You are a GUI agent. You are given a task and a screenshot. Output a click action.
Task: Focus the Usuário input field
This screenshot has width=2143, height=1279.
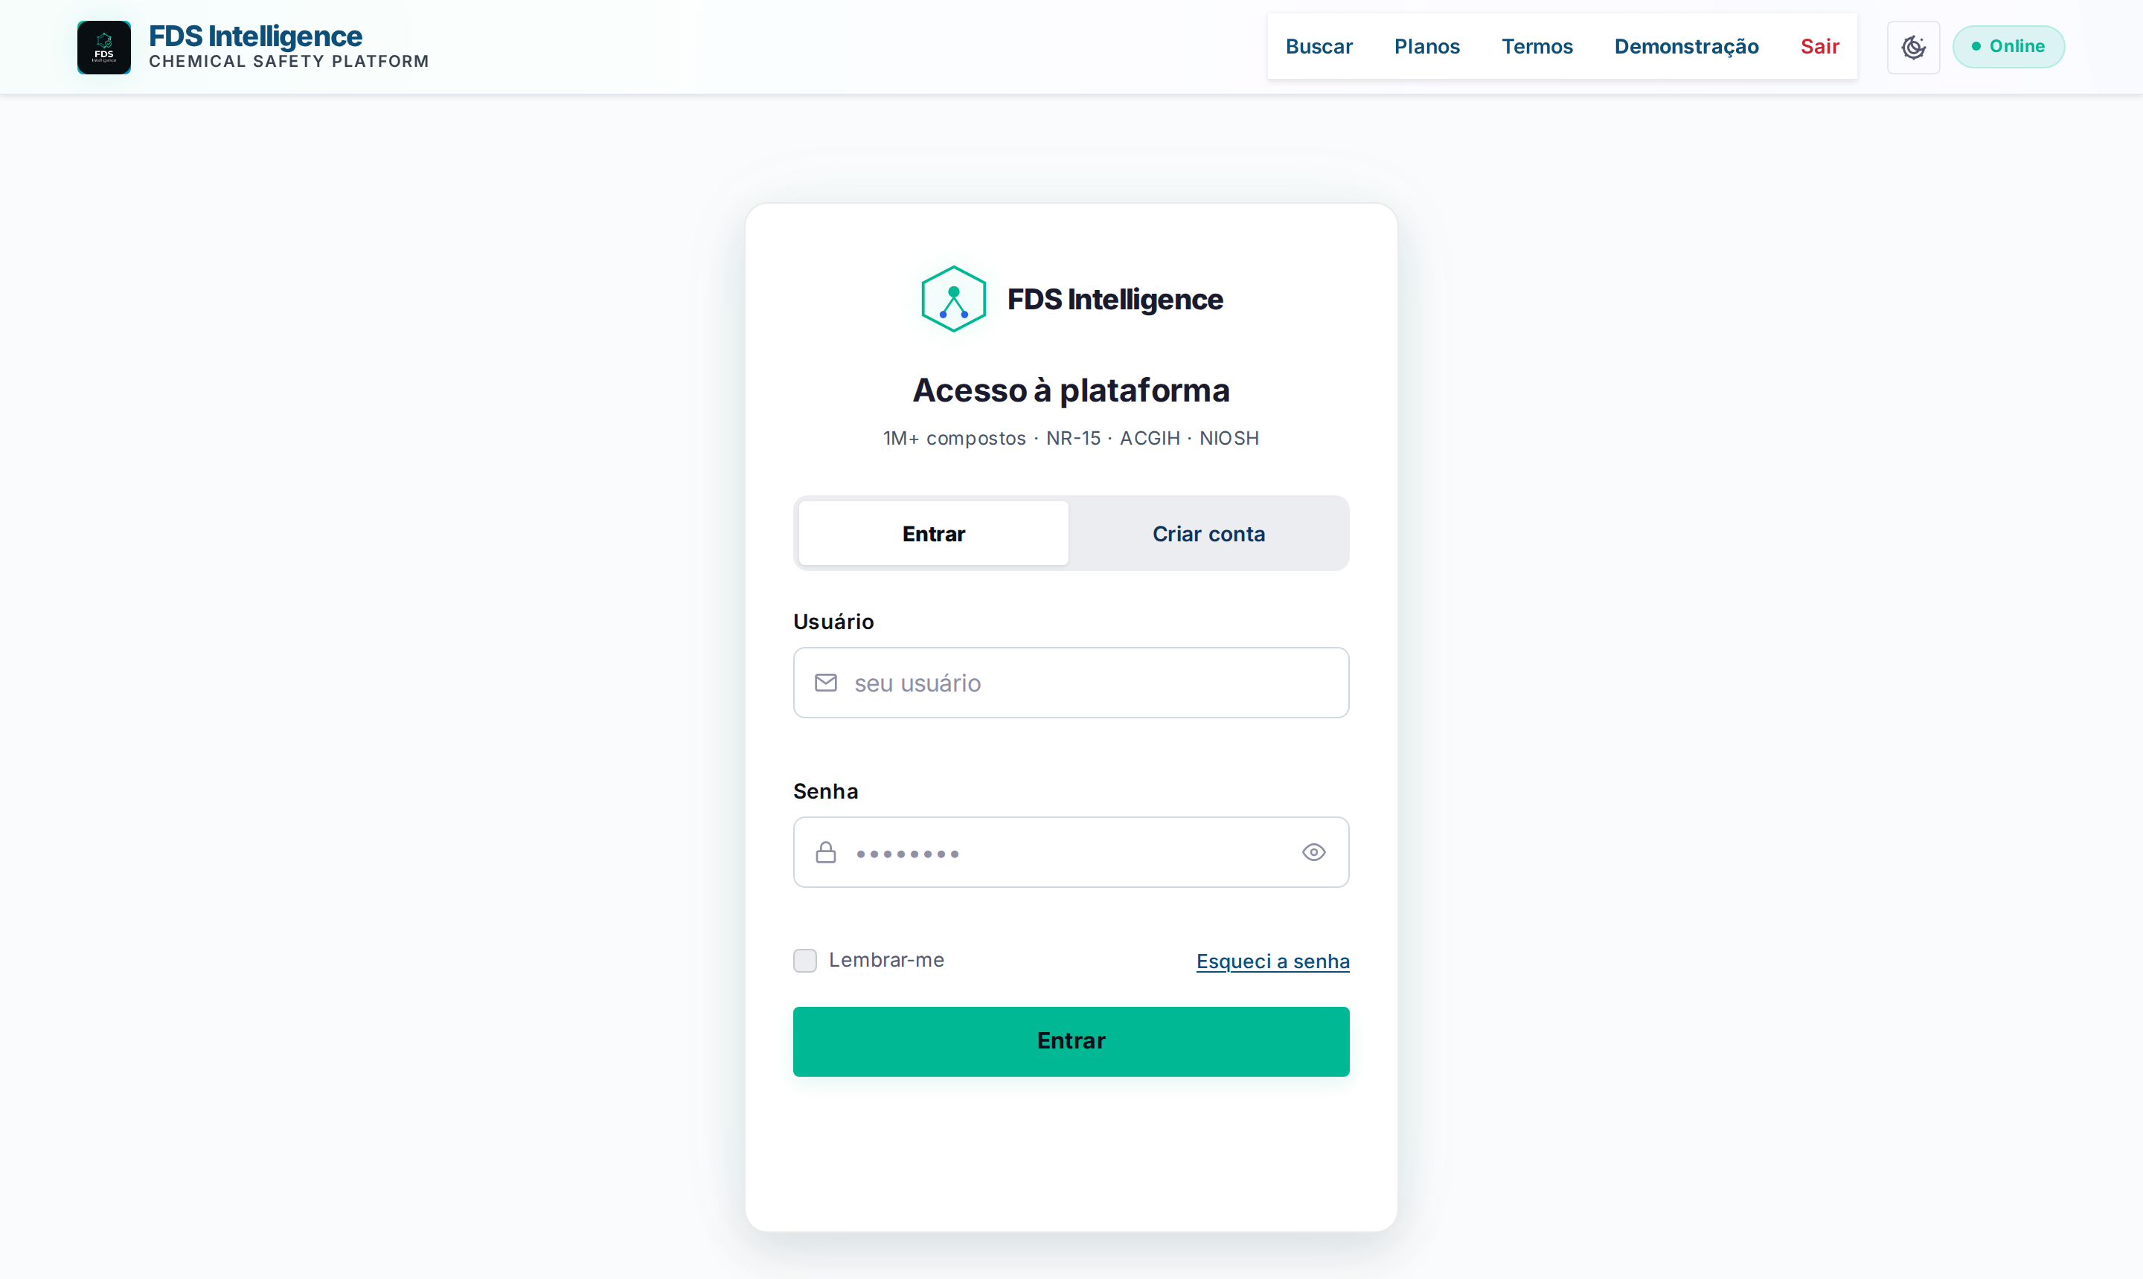[1071, 683]
